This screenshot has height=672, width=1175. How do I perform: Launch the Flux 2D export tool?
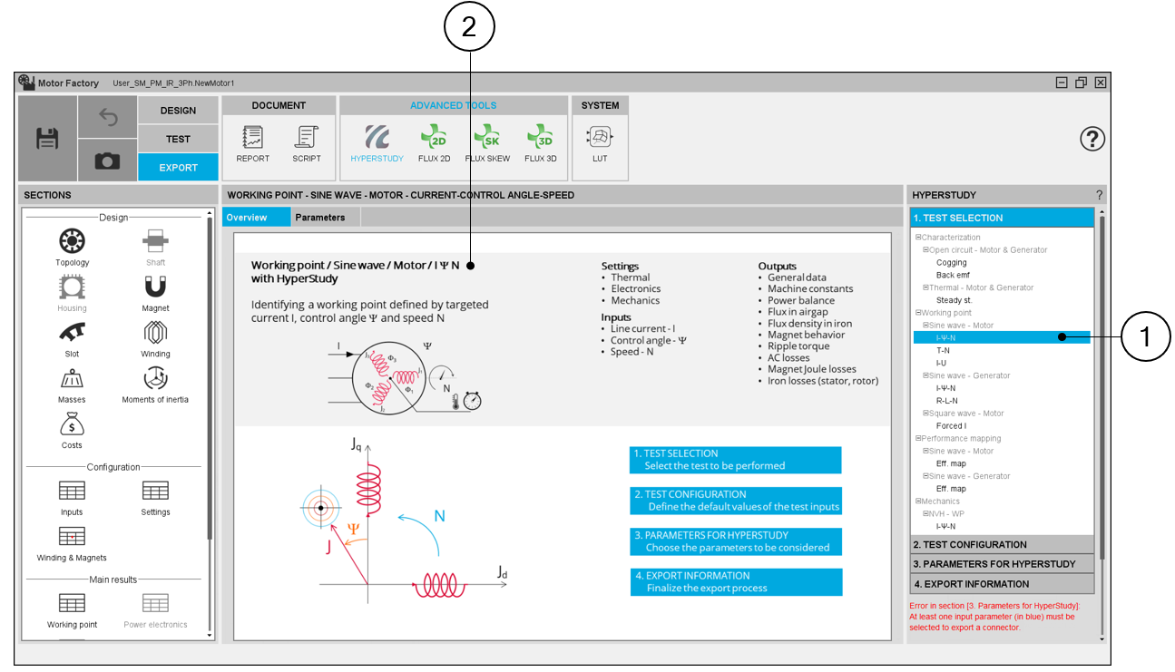coord(434,143)
